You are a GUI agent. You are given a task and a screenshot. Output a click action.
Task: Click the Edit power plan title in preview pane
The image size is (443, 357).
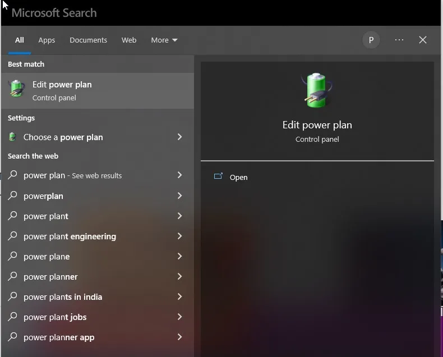[x=317, y=125]
